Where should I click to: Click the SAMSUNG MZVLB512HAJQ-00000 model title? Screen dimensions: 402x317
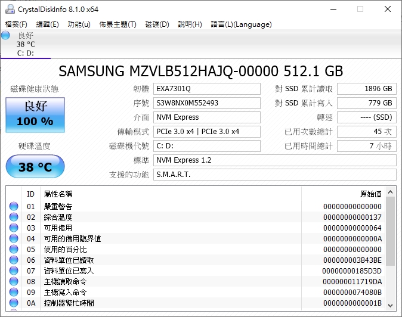point(201,71)
